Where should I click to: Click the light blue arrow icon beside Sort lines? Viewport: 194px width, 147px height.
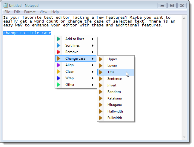point(58,45)
